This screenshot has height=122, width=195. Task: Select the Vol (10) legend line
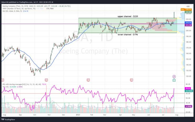(x=12, y=87)
